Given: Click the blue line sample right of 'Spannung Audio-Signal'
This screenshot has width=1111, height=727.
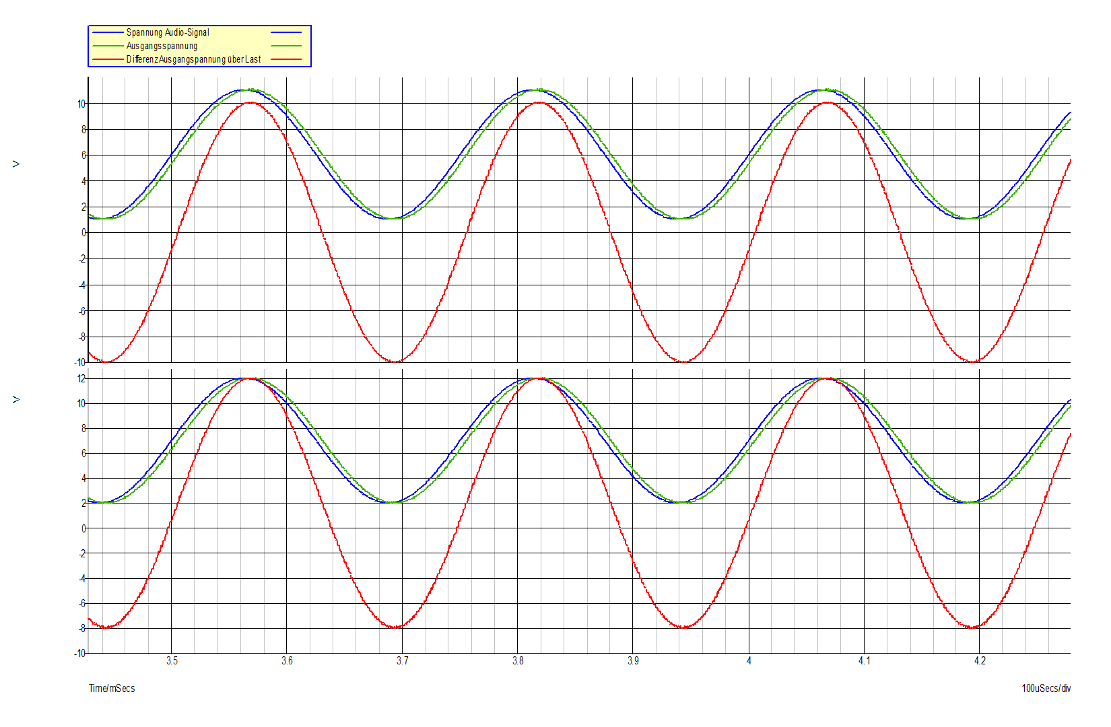Looking at the screenshot, I should click(x=286, y=32).
